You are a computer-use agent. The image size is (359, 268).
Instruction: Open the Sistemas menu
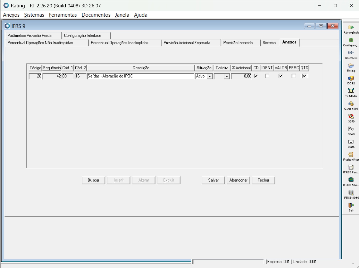(34, 15)
